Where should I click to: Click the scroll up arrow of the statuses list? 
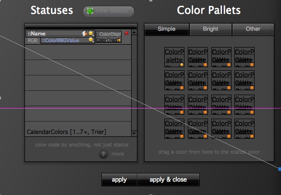coord(134,32)
